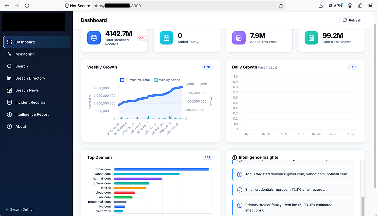
Task: Click the Total Breached Records database icon
Action: tap(94, 38)
